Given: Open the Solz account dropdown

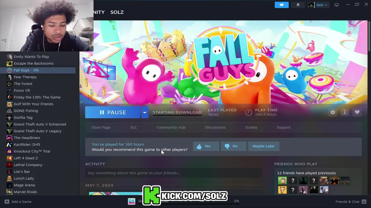Looking at the screenshot, I should 322,5.
